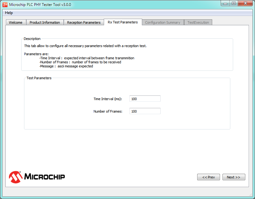Go back with the << Prev button
255x199 pixels.
[x=208, y=177]
